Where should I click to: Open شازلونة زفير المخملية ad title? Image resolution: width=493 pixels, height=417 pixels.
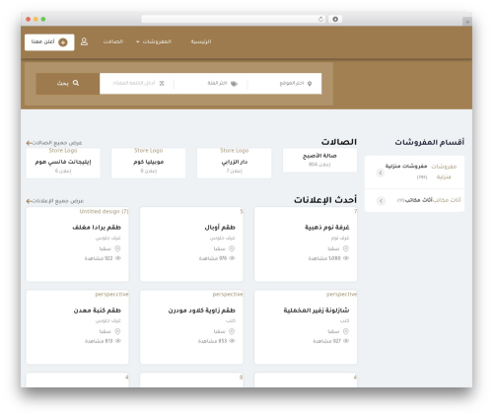pyautogui.click(x=317, y=311)
